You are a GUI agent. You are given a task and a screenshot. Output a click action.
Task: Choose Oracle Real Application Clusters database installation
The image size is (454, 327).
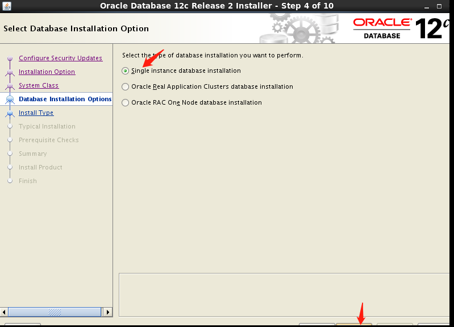point(125,86)
